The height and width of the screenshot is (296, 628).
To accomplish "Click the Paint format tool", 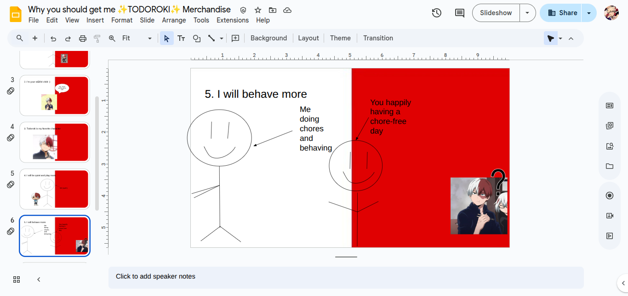I will pos(97,39).
